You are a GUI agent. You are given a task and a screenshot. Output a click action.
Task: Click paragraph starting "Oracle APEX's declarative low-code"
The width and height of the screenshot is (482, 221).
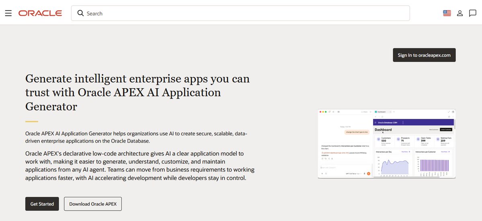(140, 165)
